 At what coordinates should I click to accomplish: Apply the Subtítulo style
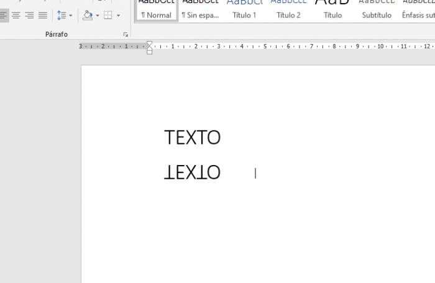pos(377,10)
